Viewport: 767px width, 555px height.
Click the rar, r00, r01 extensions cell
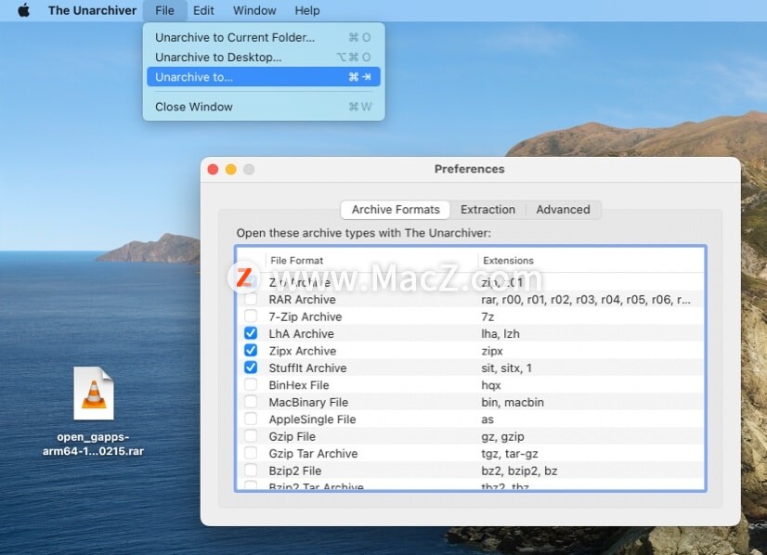586,299
